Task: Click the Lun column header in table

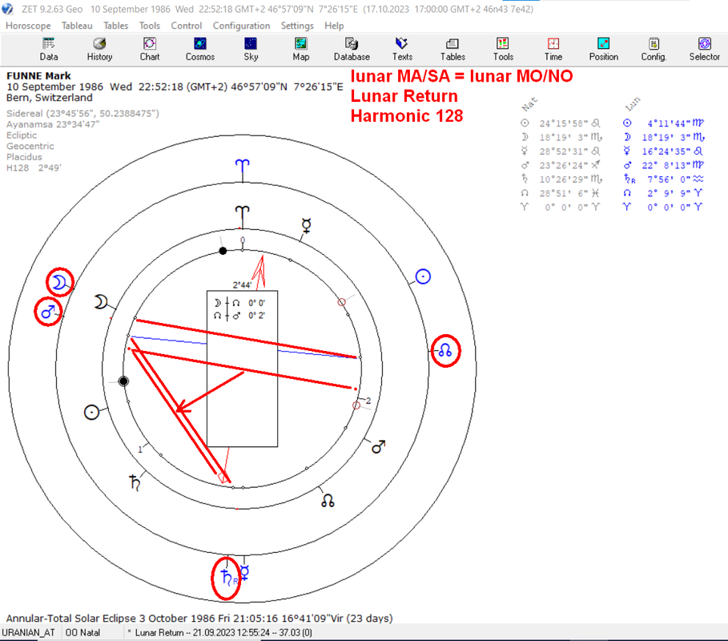Action: pos(632,104)
